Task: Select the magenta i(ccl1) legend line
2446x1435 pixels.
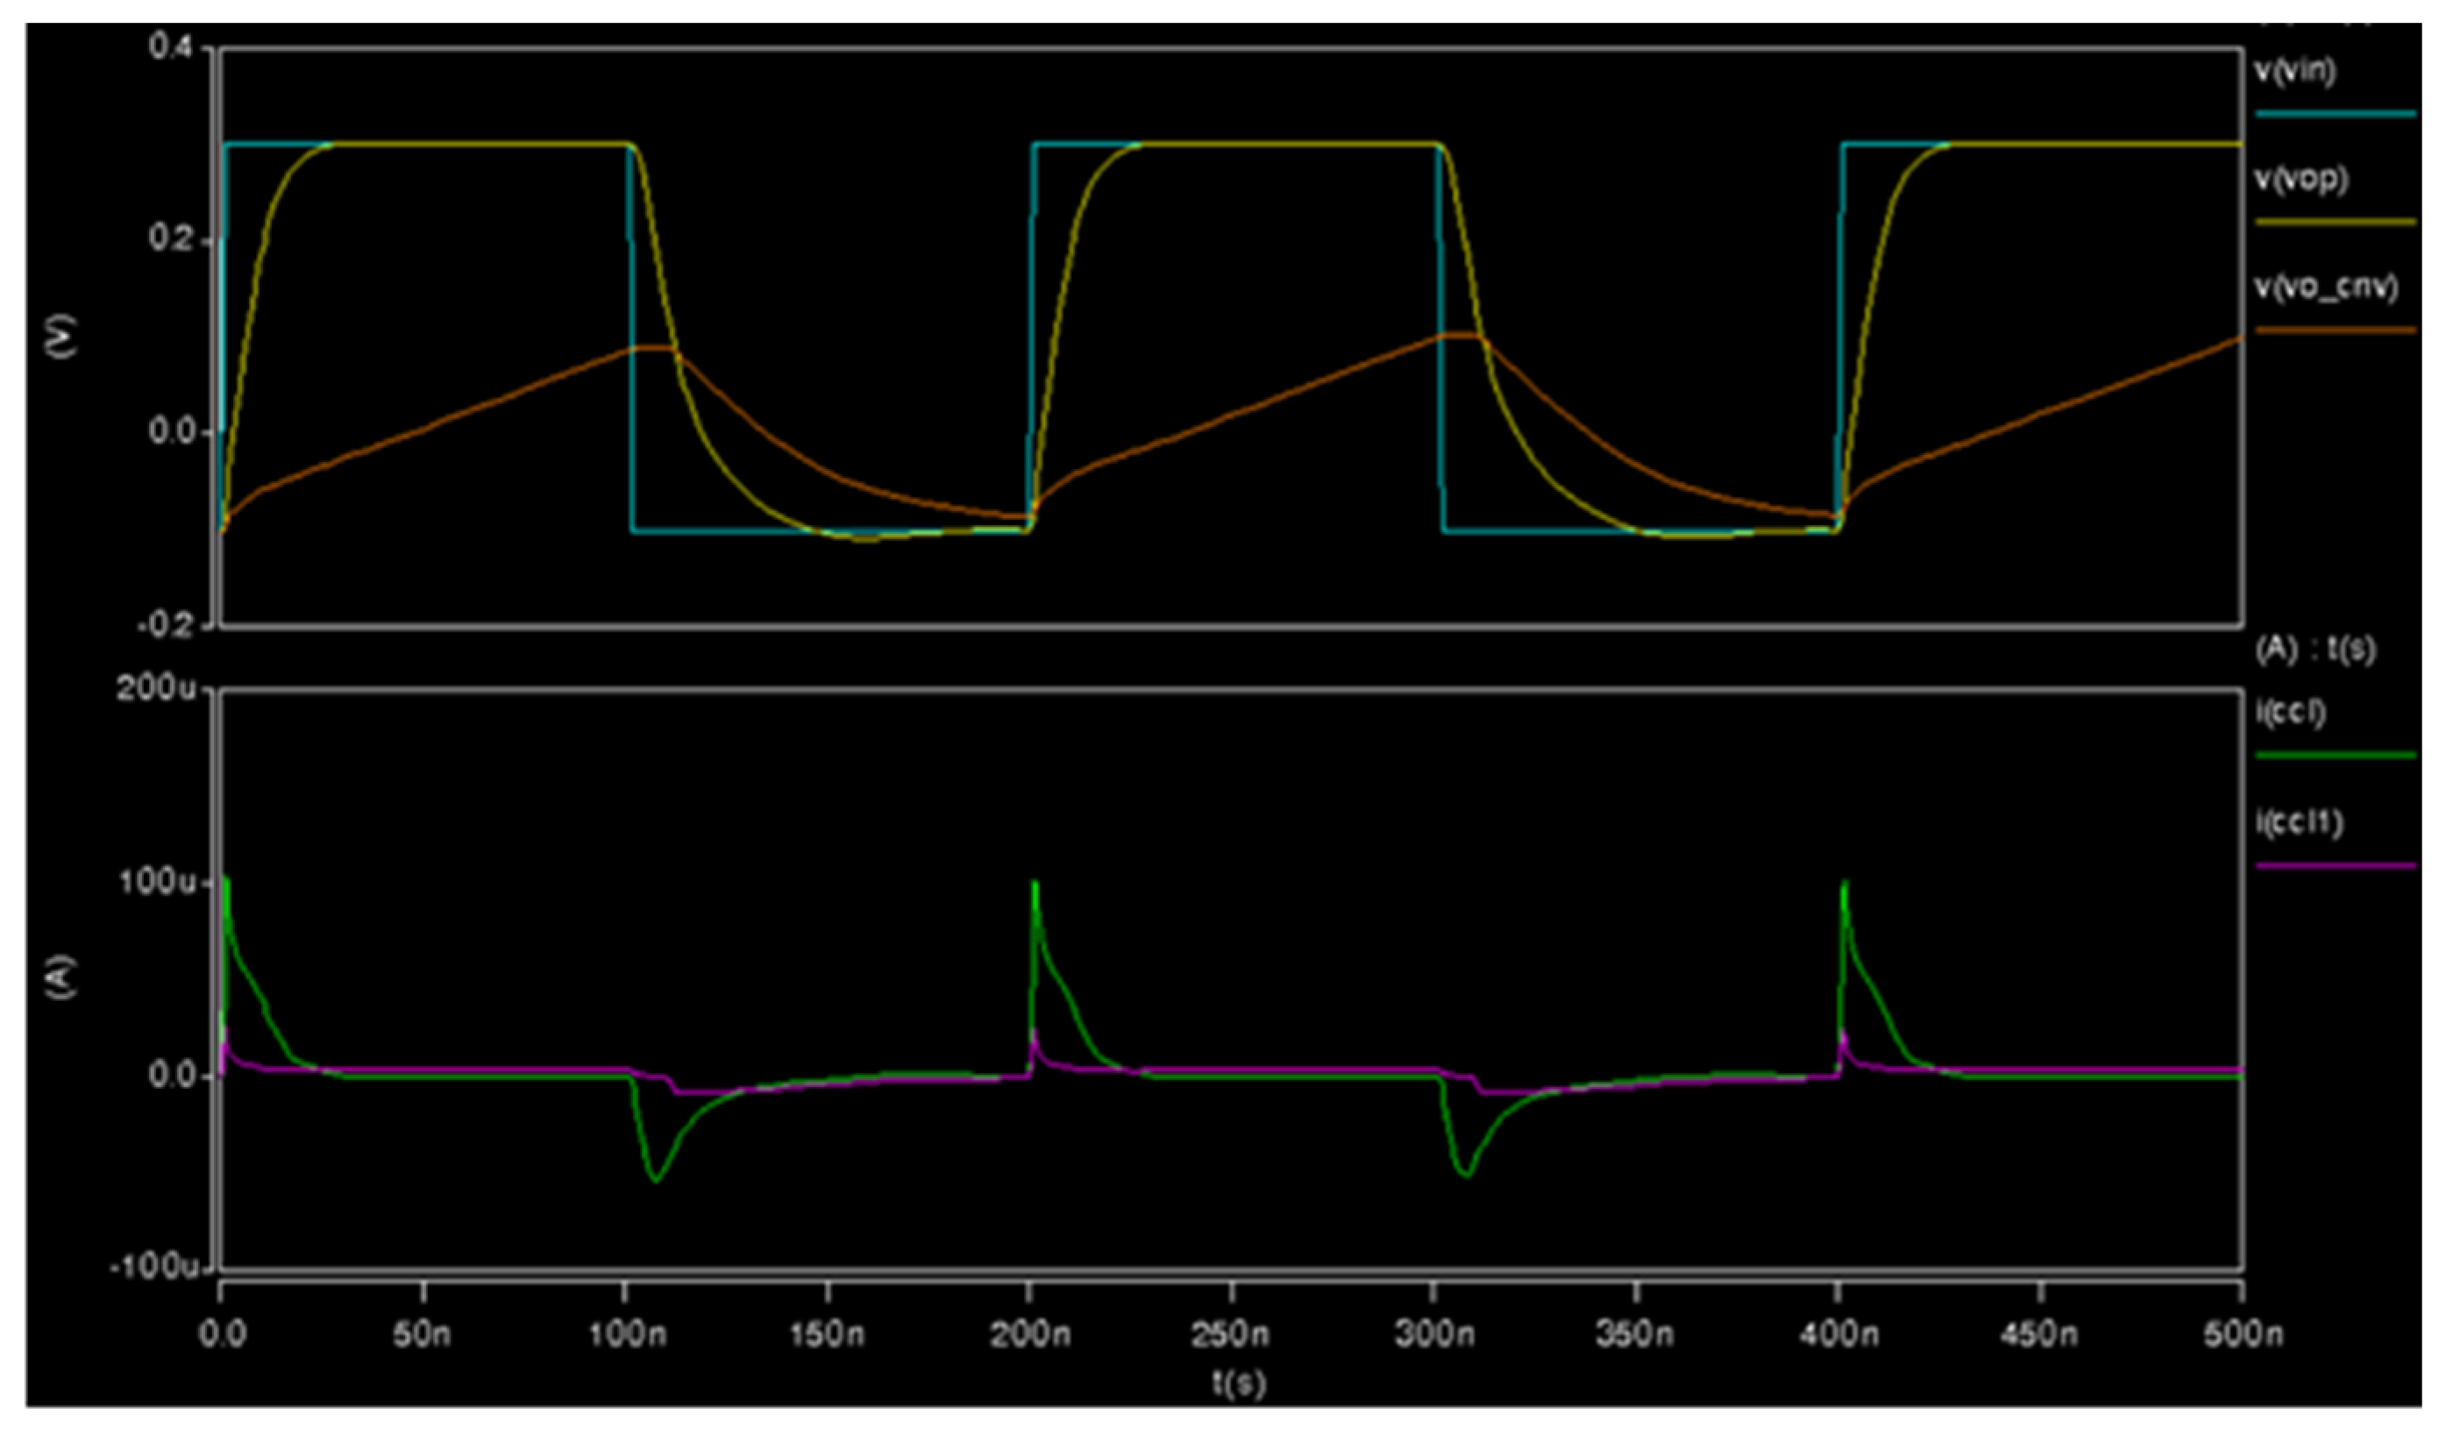Action: 2336,865
